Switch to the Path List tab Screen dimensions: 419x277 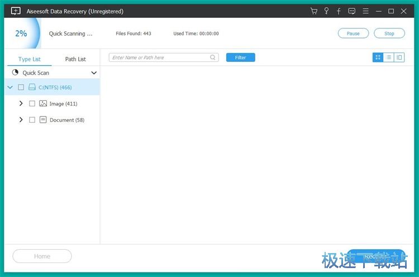click(75, 59)
